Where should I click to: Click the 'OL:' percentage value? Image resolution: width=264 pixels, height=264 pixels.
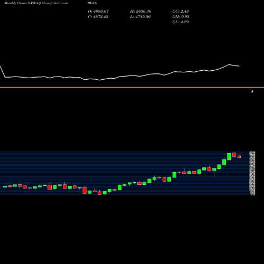tap(181, 22)
